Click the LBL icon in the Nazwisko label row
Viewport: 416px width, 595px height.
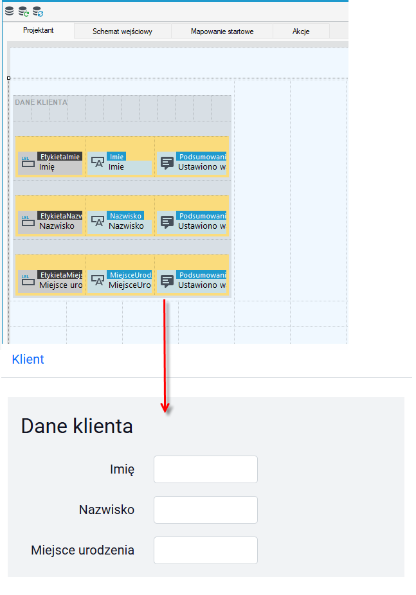click(x=28, y=221)
